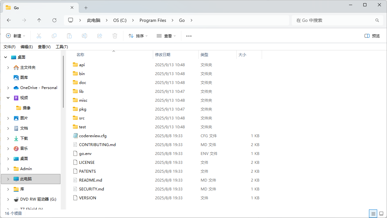
Task: Open the 文件 menu
Action: (9, 47)
